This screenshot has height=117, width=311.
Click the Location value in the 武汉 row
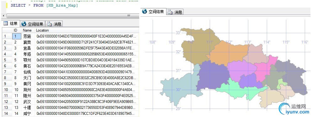click(87, 102)
